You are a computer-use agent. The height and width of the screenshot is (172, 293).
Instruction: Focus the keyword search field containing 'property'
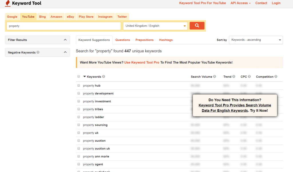pyautogui.click(x=64, y=26)
